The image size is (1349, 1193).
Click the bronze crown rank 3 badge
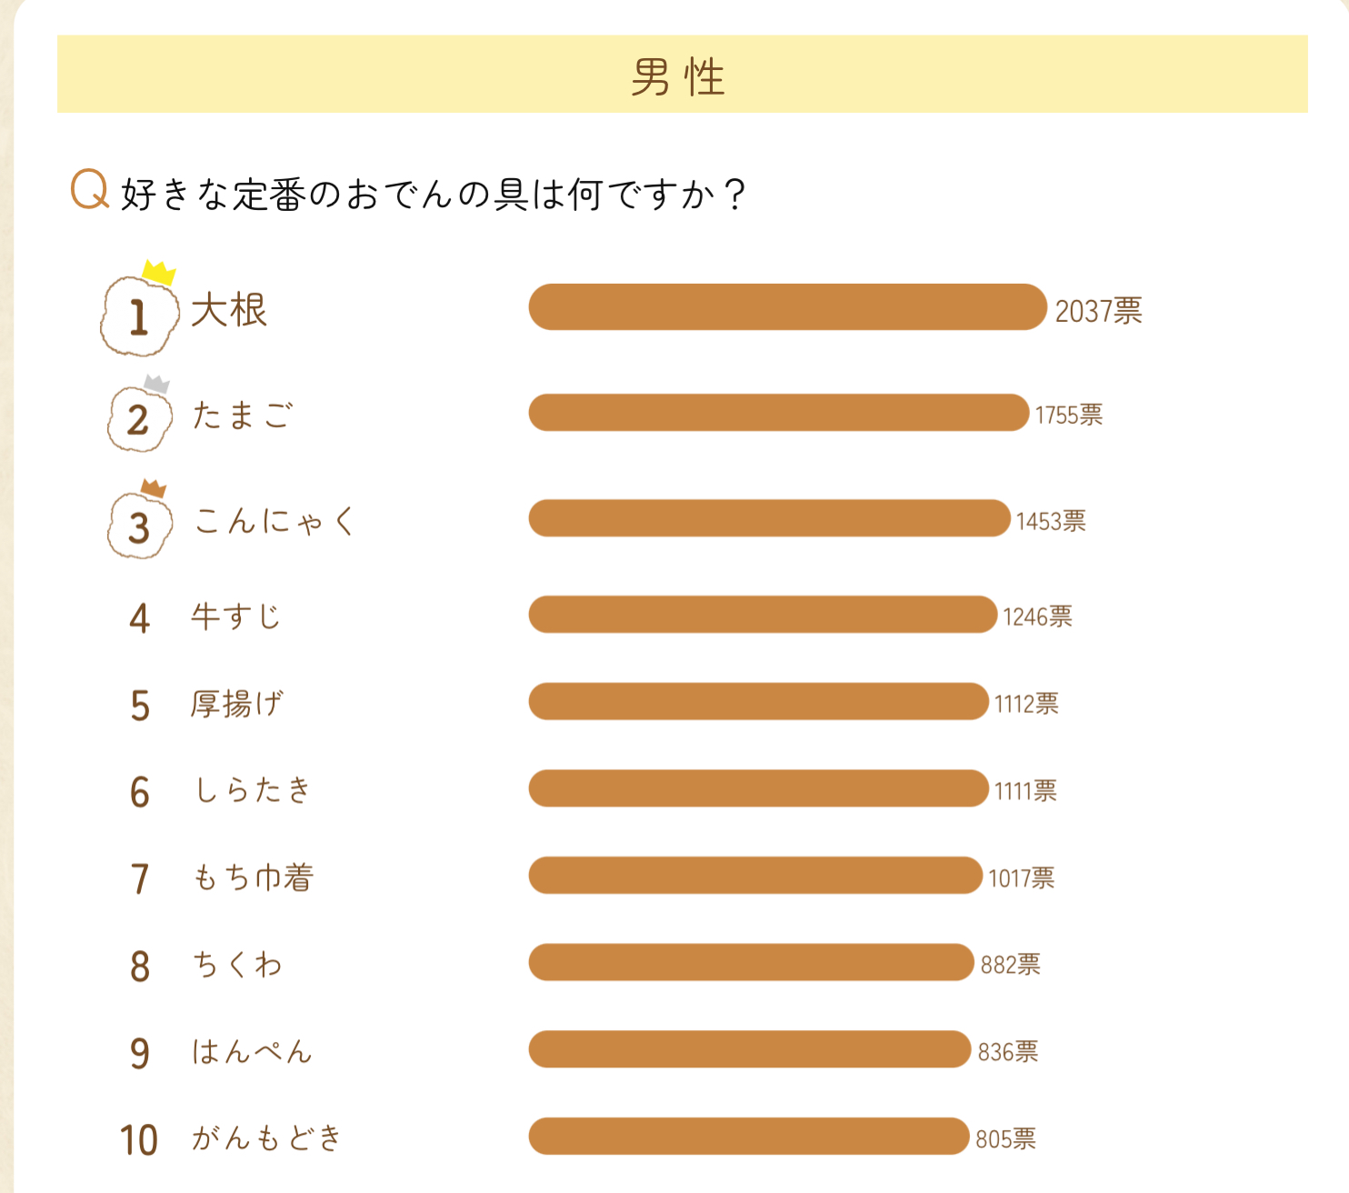(x=139, y=523)
